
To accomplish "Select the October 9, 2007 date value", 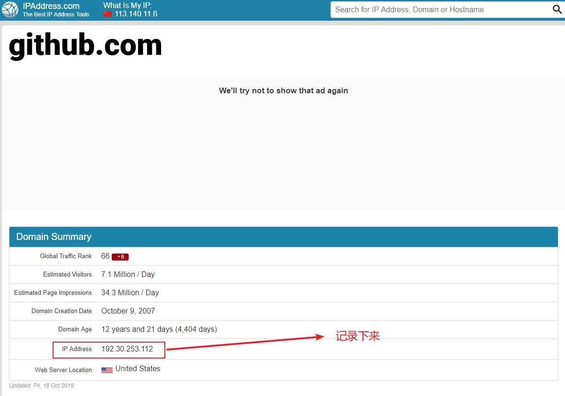I will [128, 311].
